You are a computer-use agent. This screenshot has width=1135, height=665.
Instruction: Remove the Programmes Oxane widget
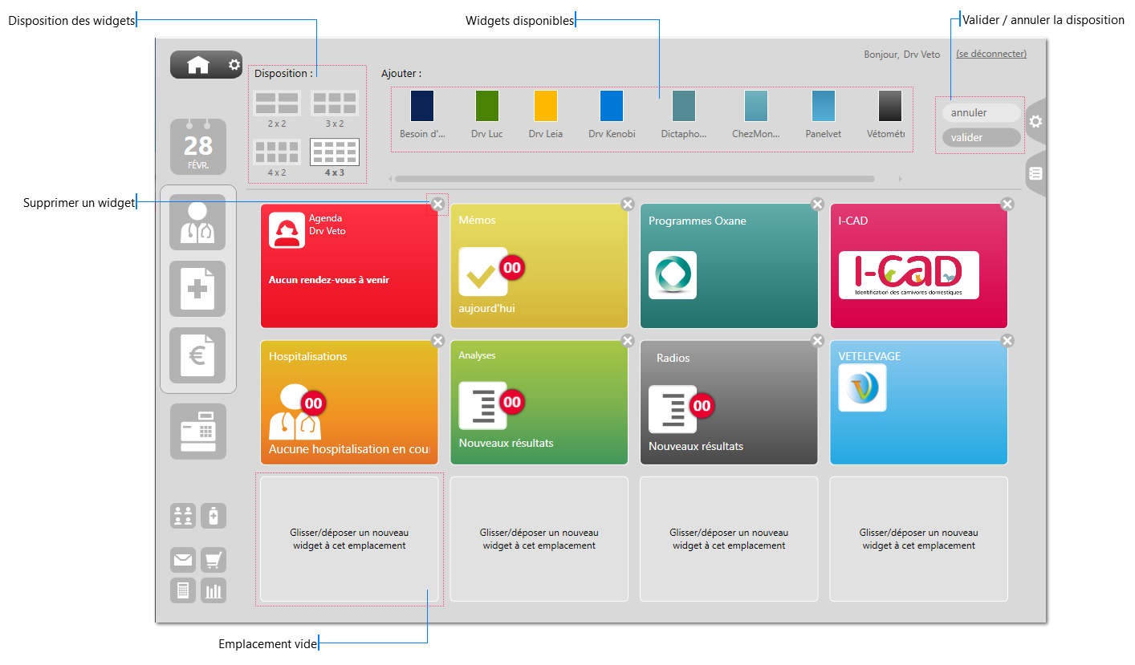point(817,205)
